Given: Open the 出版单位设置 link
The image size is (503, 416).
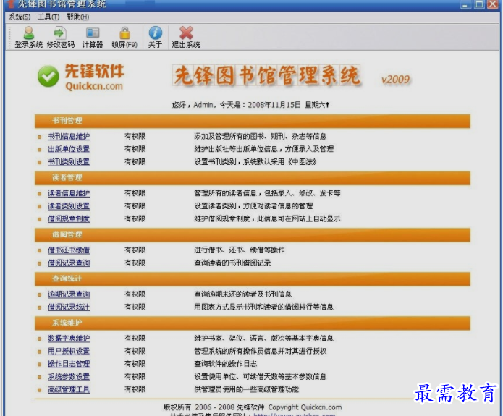Looking at the screenshot, I should (69, 149).
